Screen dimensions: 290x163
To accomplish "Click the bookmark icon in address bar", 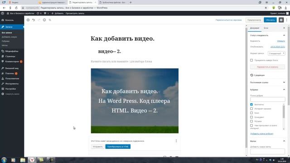I will (266, 8).
